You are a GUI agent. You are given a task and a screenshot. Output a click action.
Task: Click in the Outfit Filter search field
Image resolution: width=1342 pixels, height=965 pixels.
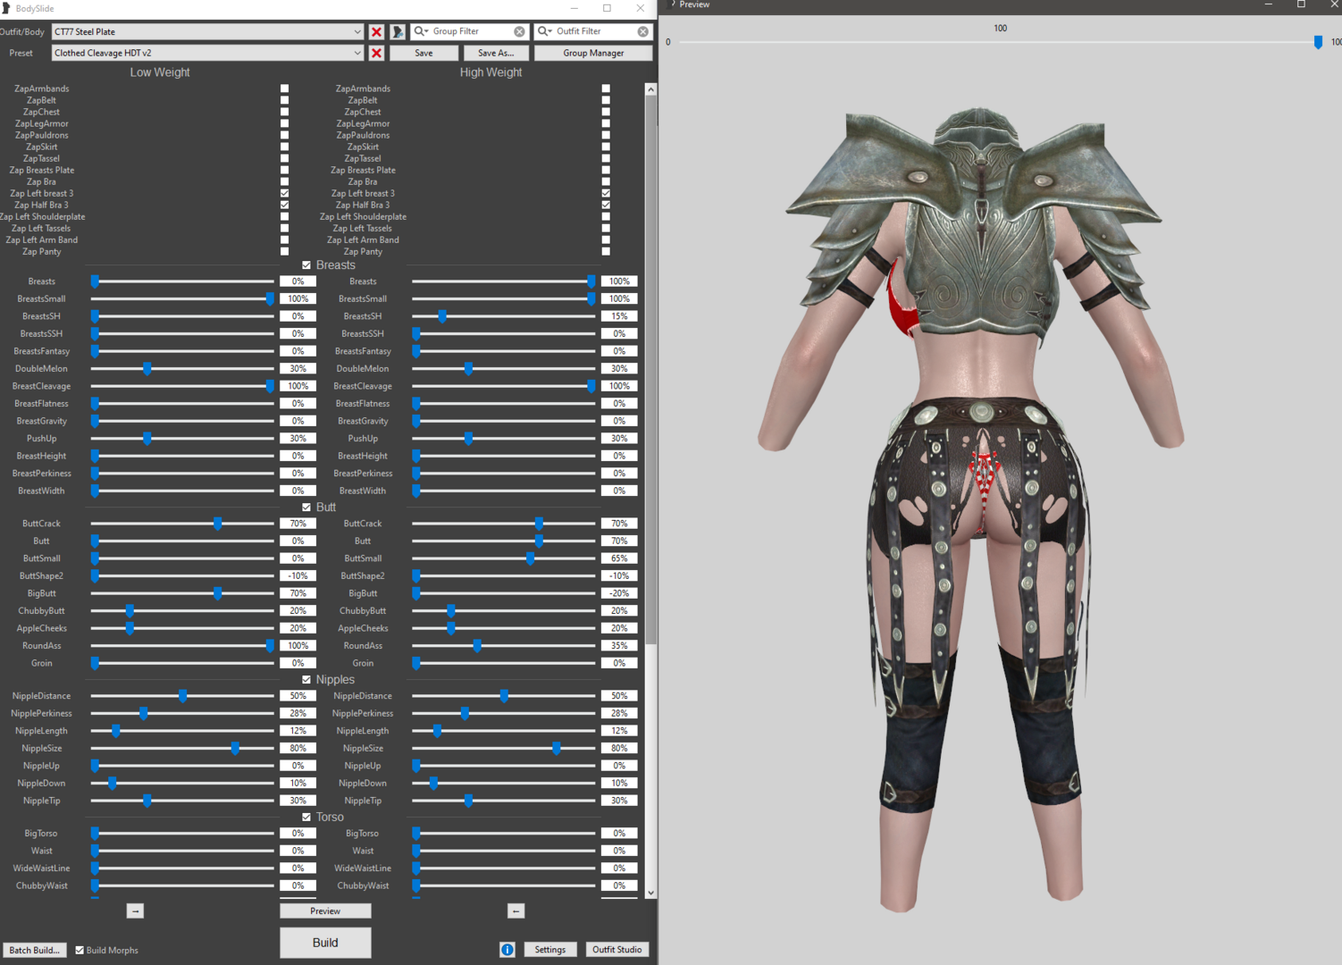(x=594, y=31)
